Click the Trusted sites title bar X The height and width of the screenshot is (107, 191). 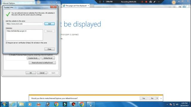(x=53, y=7)
